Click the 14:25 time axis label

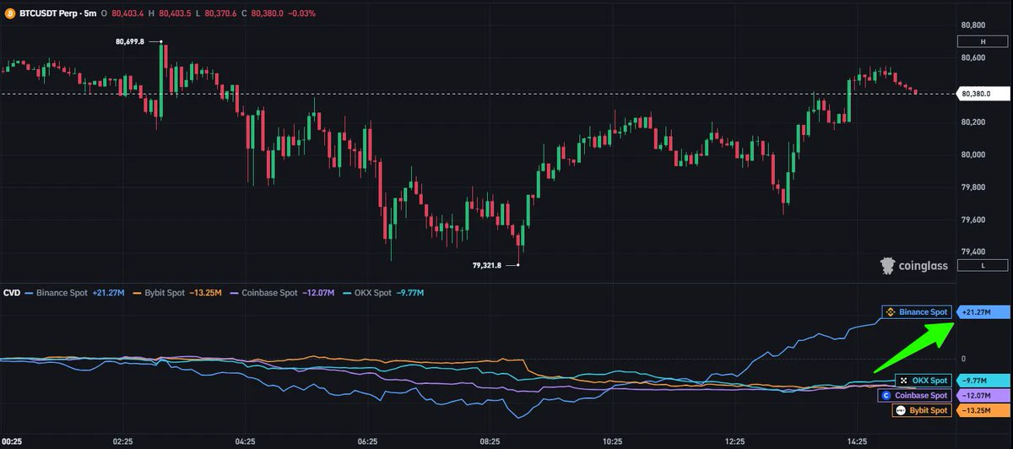pyautogui.click(x=857, y=441)
